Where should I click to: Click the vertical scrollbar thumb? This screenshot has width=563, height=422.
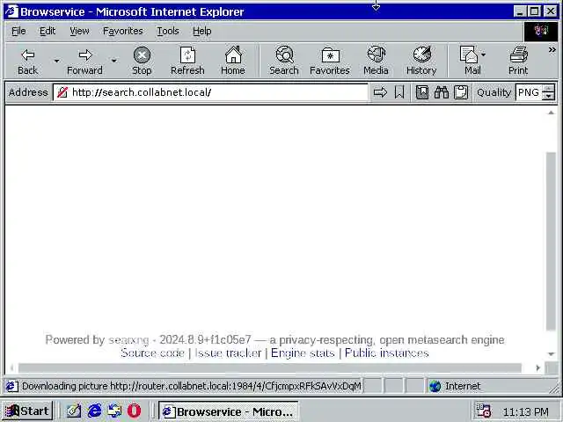tap(551, 241)
